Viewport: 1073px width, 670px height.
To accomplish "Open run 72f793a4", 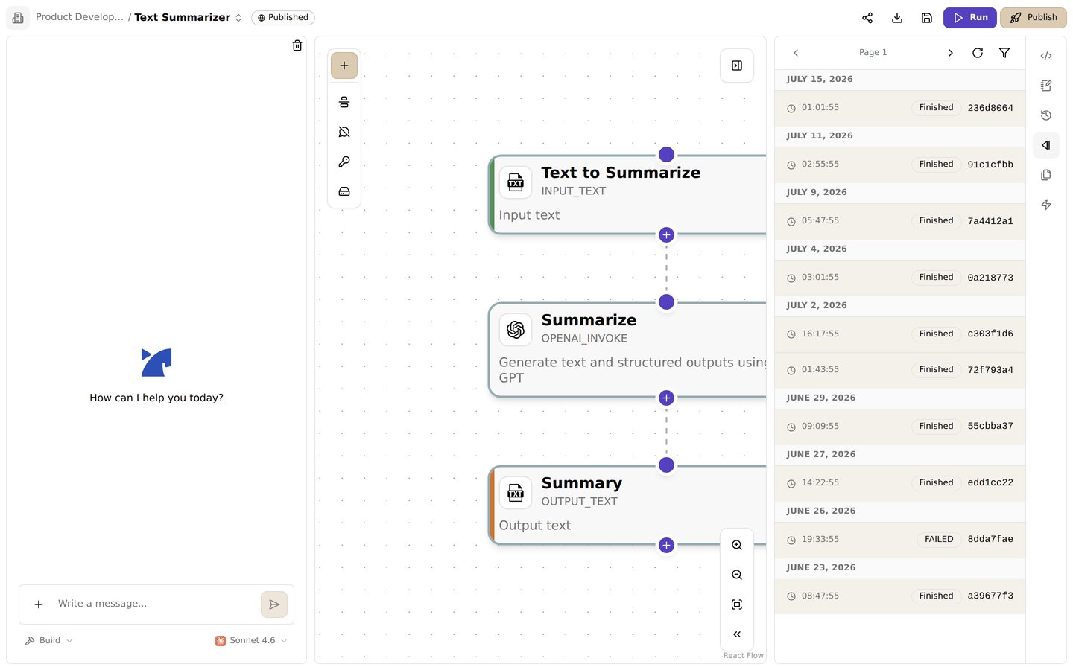I will [x=900, y=370].
